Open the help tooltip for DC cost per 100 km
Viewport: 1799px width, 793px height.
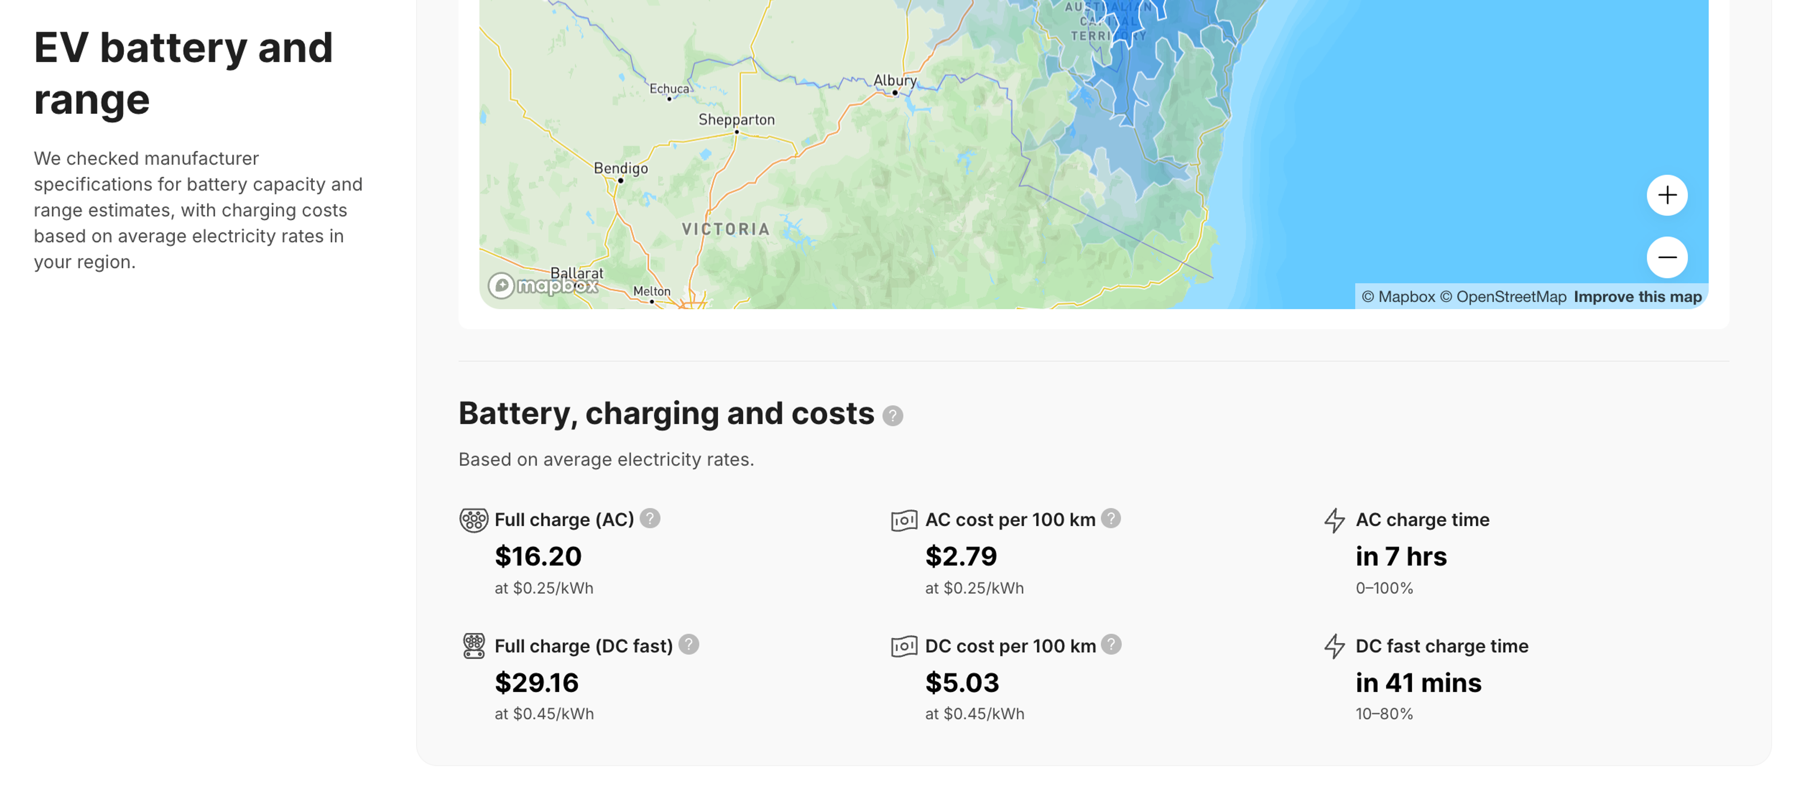click(1110, 645)
